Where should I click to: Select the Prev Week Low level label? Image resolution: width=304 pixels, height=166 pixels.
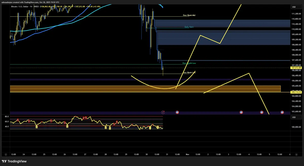[x=189, y=72]
